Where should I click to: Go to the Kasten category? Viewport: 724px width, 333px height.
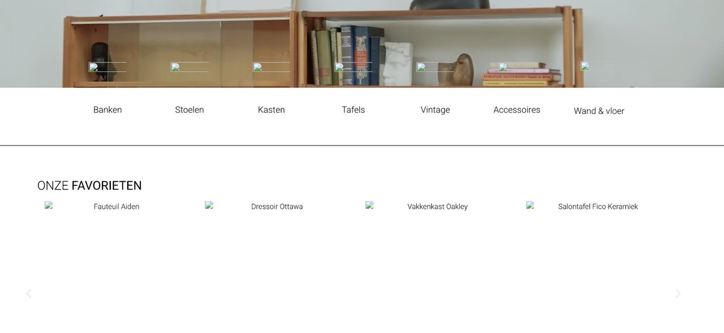click(x=271, y=109)
